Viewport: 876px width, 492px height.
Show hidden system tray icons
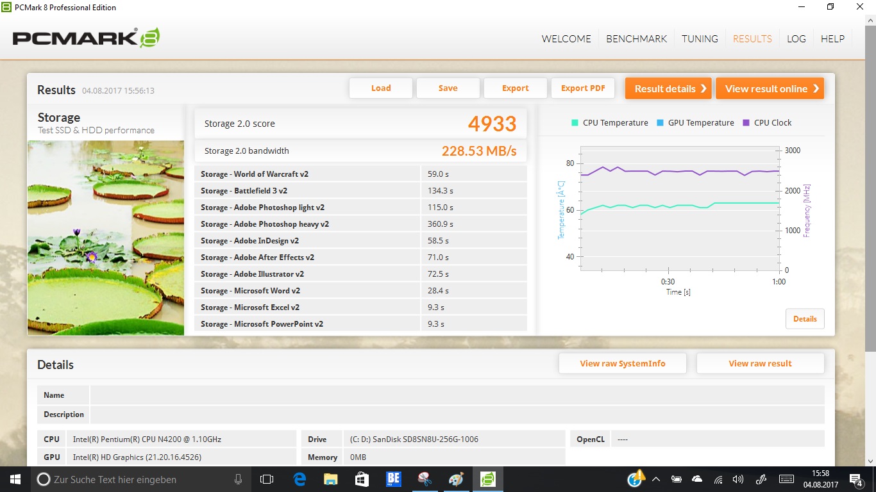[656, 479]
